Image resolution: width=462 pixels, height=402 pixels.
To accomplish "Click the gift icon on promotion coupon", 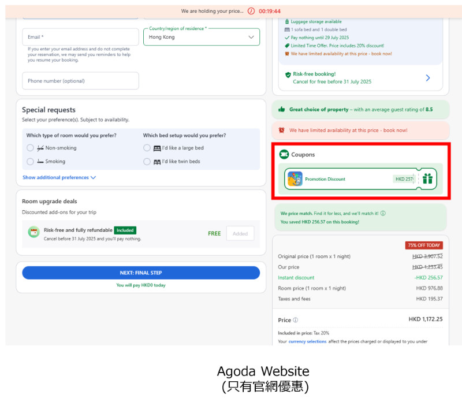I will (x=427, y=178).
